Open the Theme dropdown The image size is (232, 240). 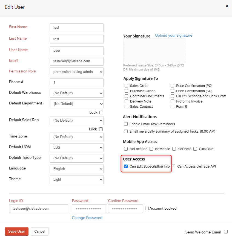tap(77, 180)
